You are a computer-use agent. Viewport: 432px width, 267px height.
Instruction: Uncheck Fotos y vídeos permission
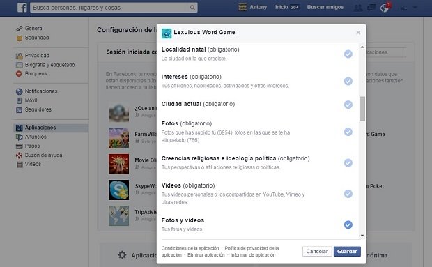click(x=348, y=224)
